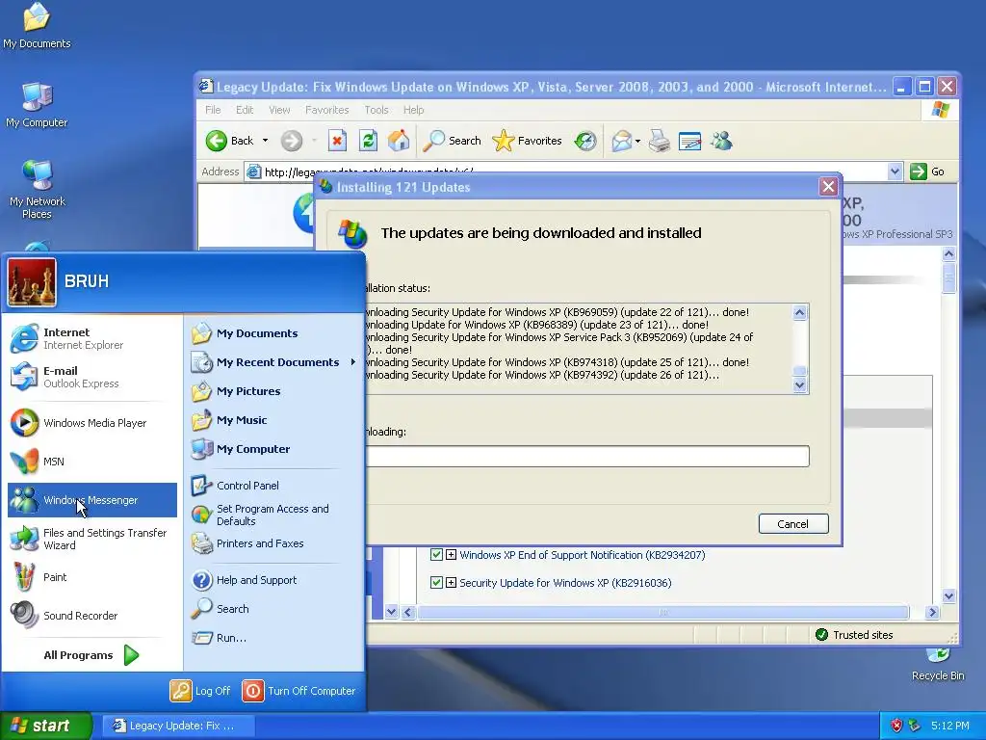Open Search from the Start menu
The image size is (986, 740).
coord(274,609)
